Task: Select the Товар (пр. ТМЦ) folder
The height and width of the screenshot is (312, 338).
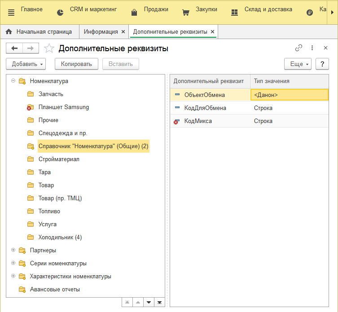Action: point(60,198)
